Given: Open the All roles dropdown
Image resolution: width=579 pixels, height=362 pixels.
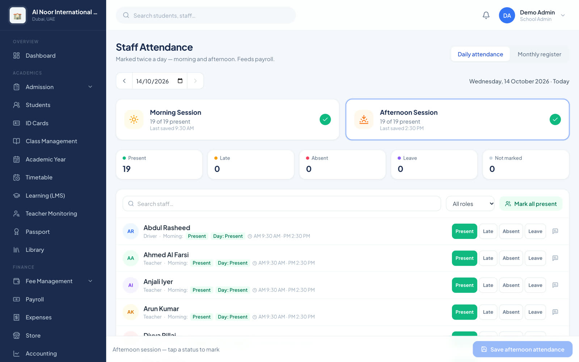Looking at the screenshot, I should click(x=470, y=204).
